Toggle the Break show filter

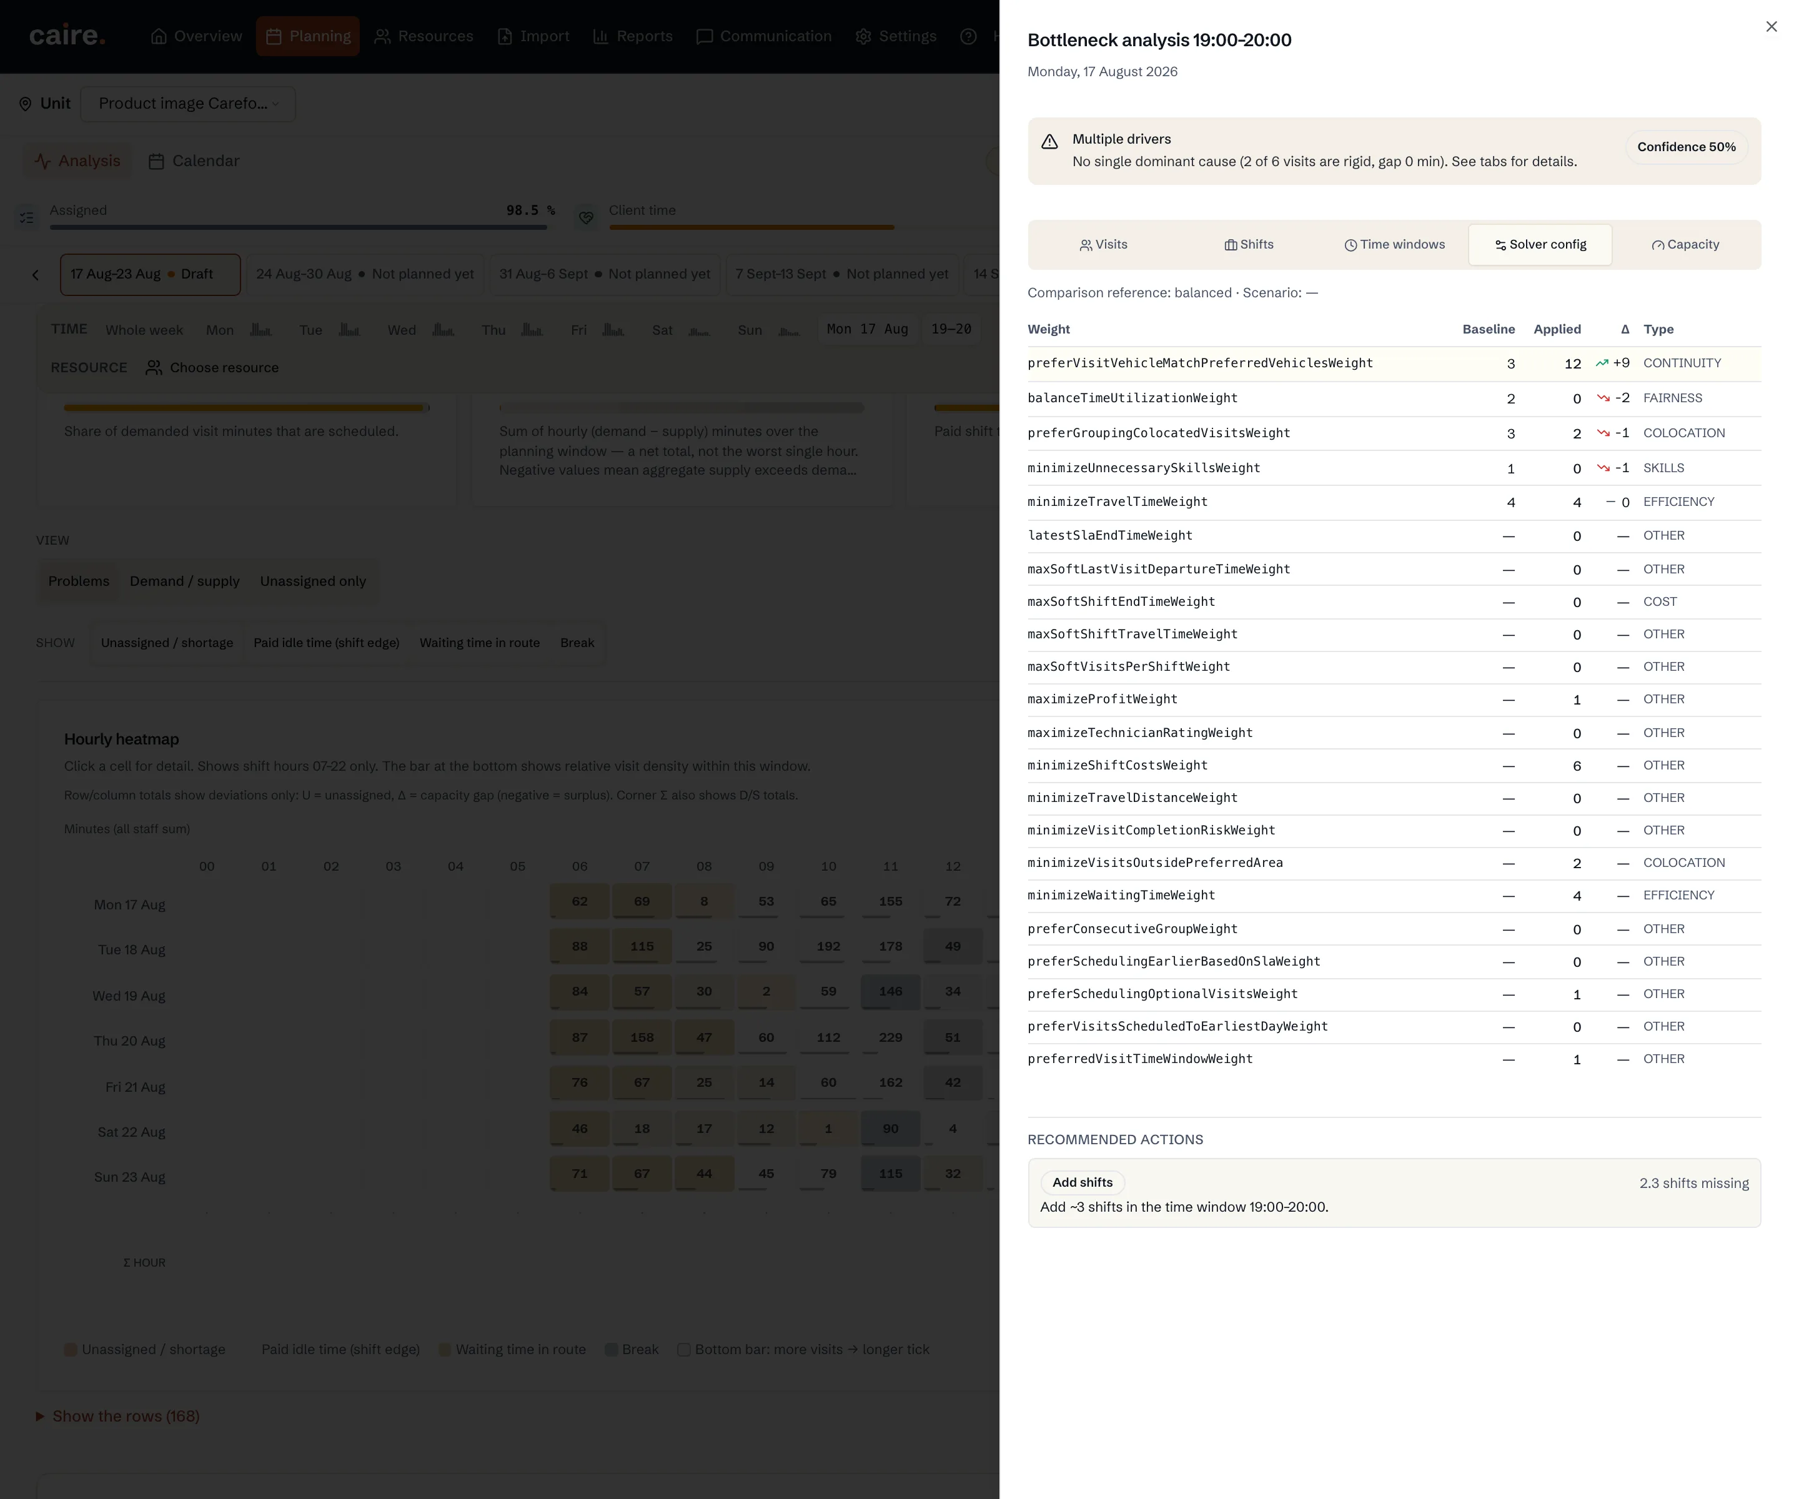577,643
